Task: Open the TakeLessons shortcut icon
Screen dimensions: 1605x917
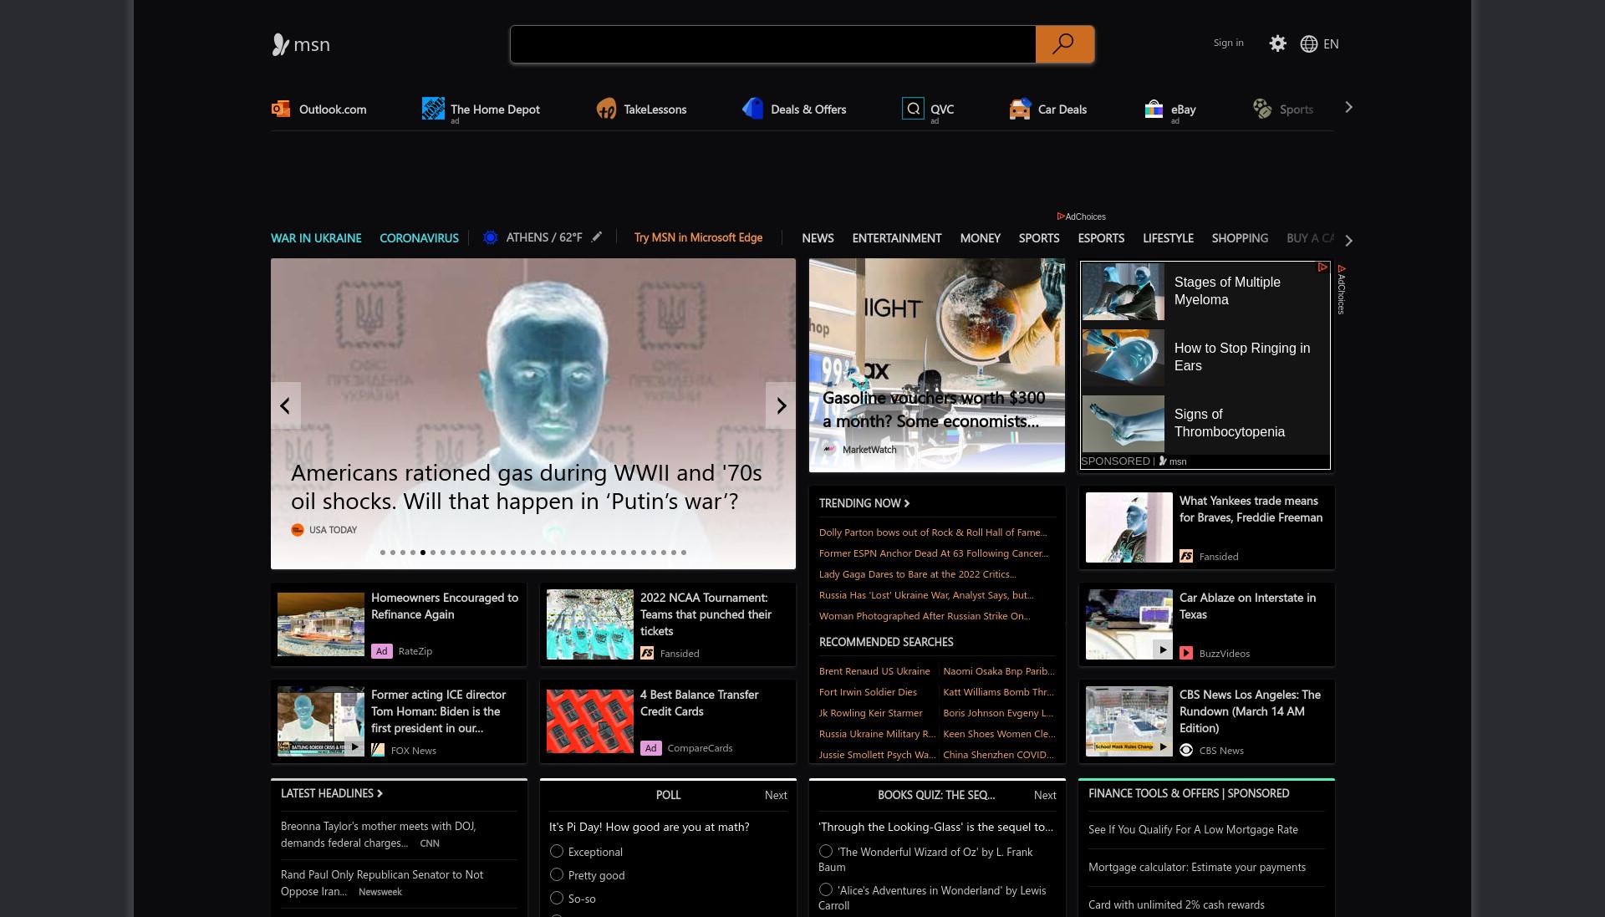Action: click(x=606, y=109)
